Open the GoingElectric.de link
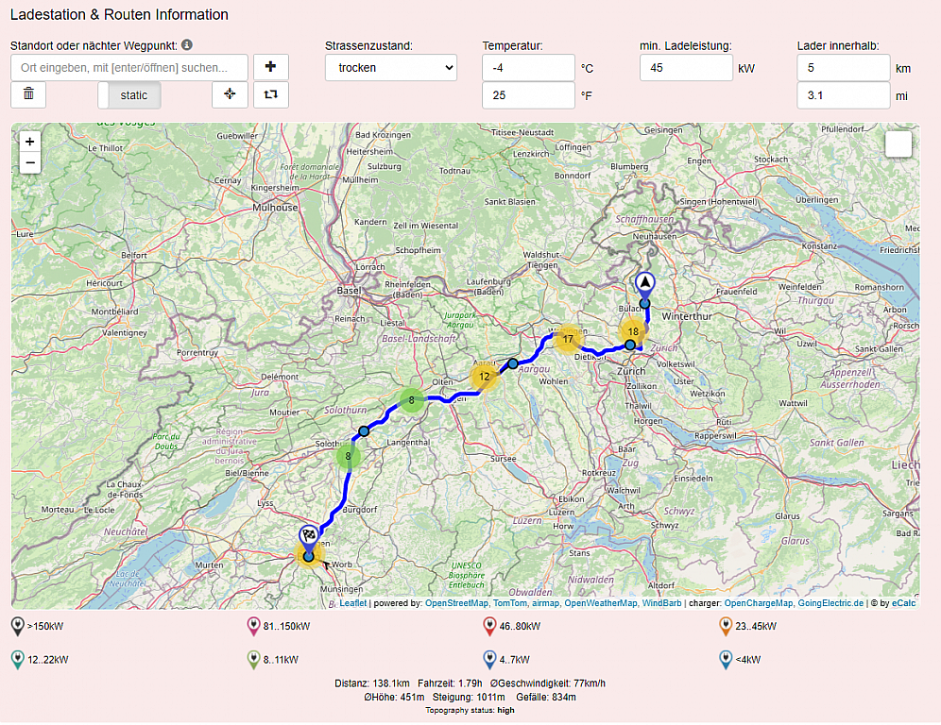 [x=830, y=603]
